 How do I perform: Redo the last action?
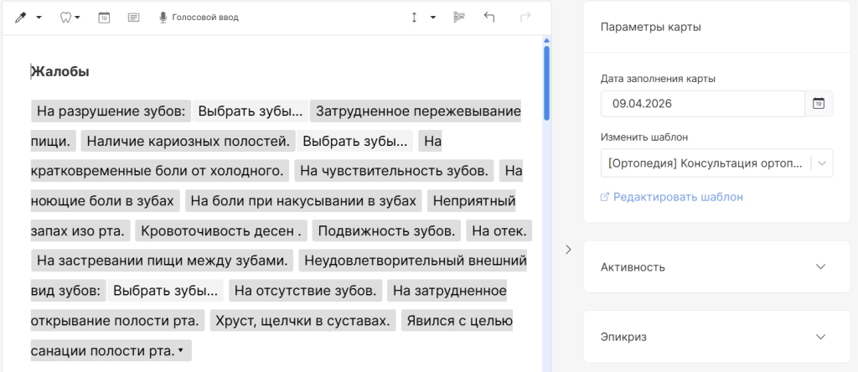[525, 17]
